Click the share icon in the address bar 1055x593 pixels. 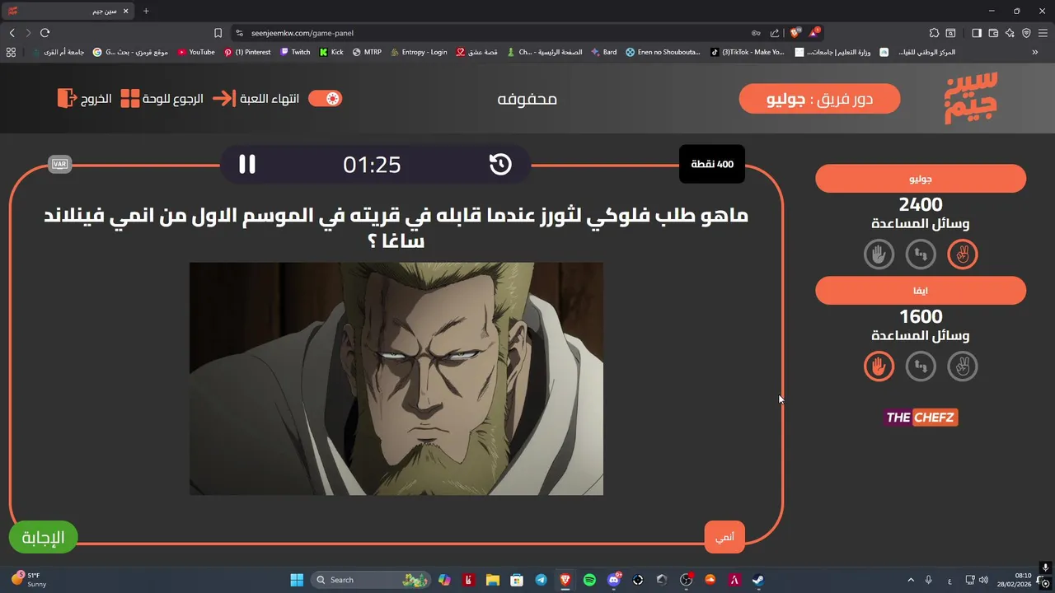click(x=774, y=33)
